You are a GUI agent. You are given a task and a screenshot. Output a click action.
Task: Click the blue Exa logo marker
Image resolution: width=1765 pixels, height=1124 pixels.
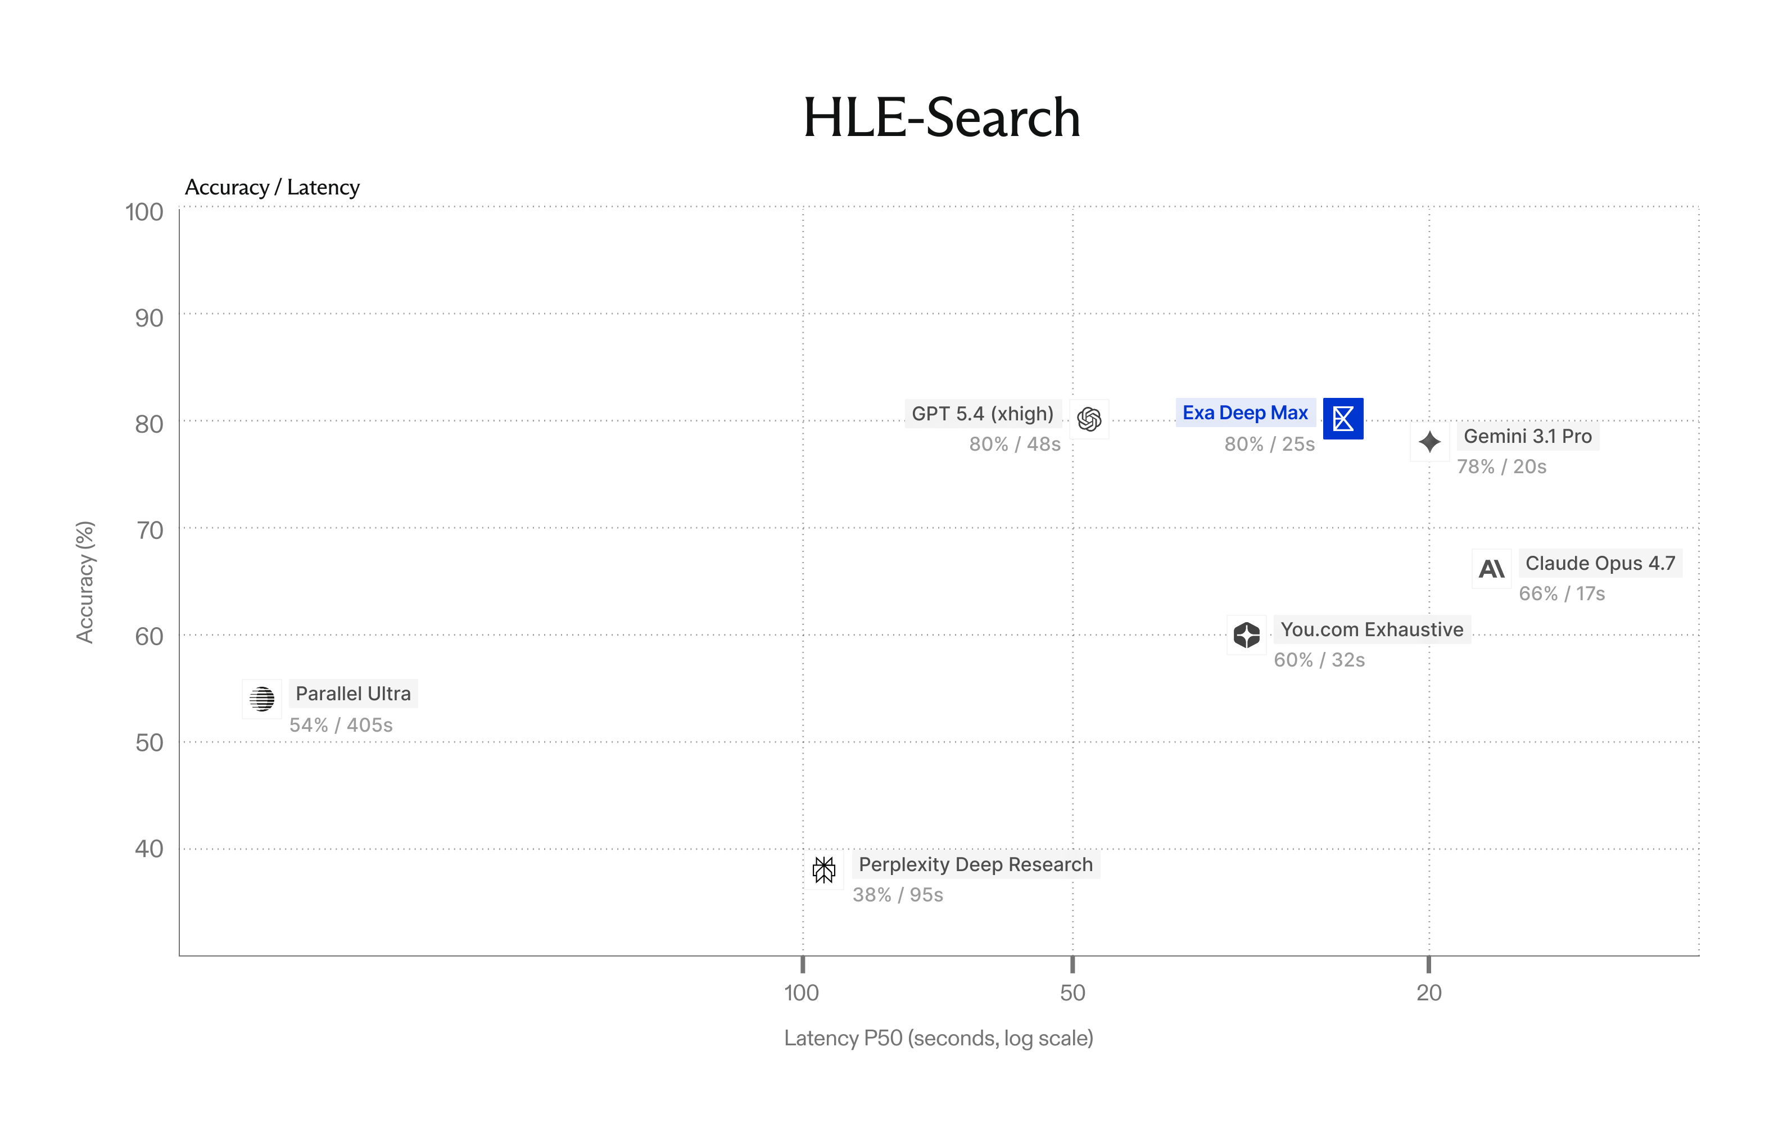(1343, 418)
